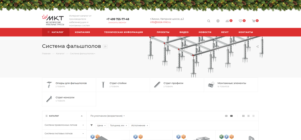Open the red КАТАЛОГ menu
The height and width of the screenshot is (140, 301).
[56, 32]
